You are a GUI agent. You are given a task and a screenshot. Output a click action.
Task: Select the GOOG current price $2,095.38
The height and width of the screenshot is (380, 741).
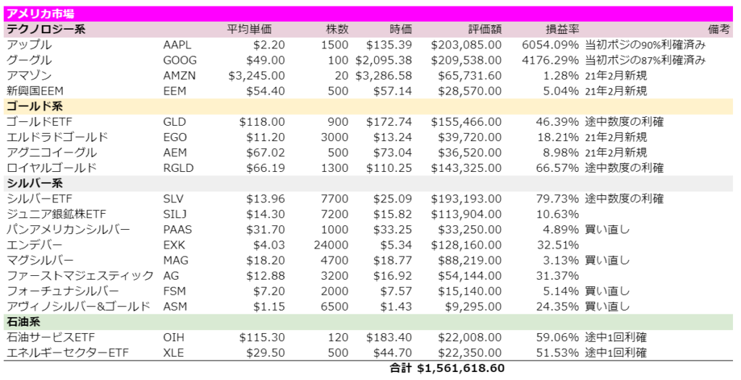pos(384,61)
